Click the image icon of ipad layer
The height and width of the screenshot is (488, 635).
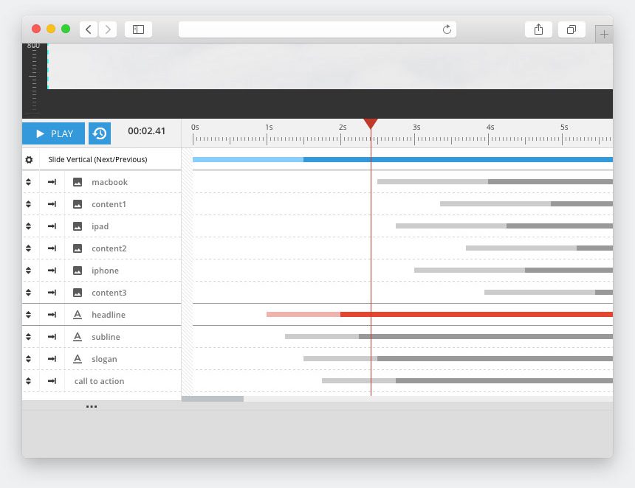pos(78,226)
